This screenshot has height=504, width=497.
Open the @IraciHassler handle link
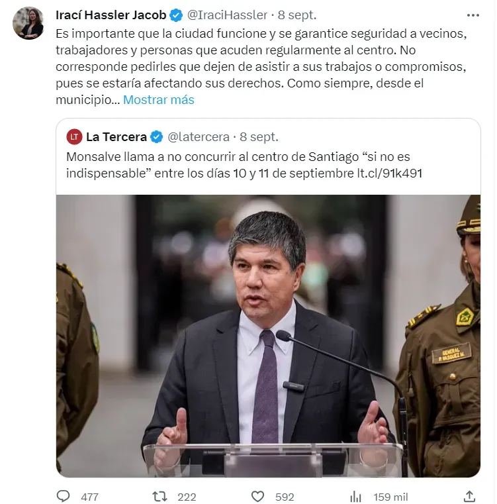[x=227, y=15]
